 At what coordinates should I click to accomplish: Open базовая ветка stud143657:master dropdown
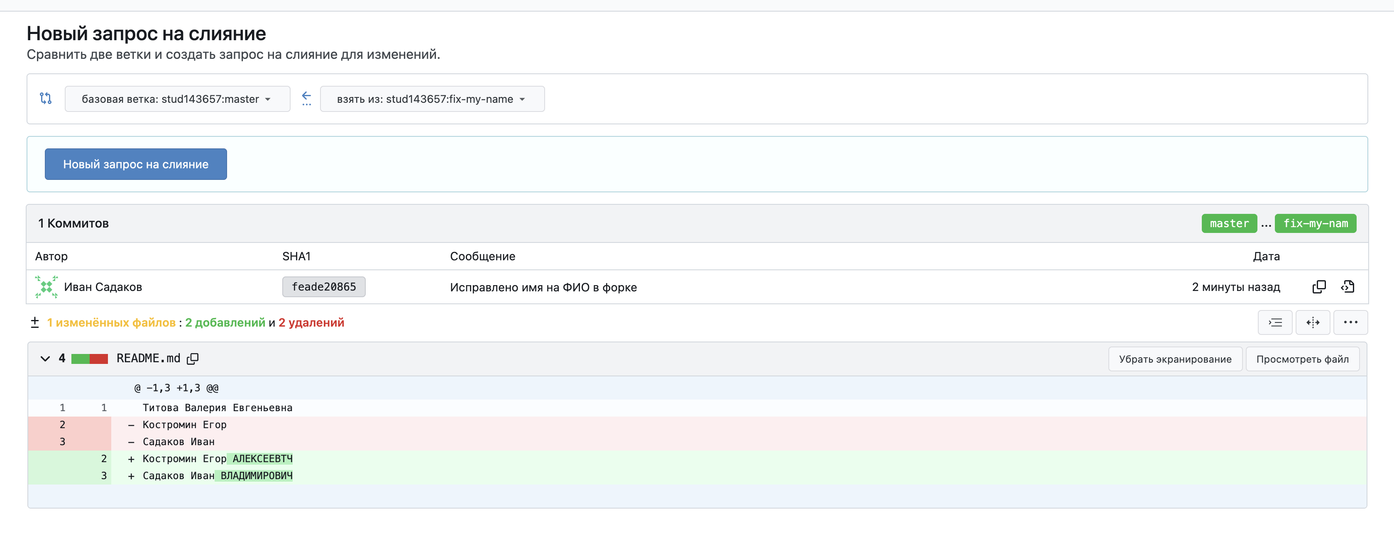[177, 99]
